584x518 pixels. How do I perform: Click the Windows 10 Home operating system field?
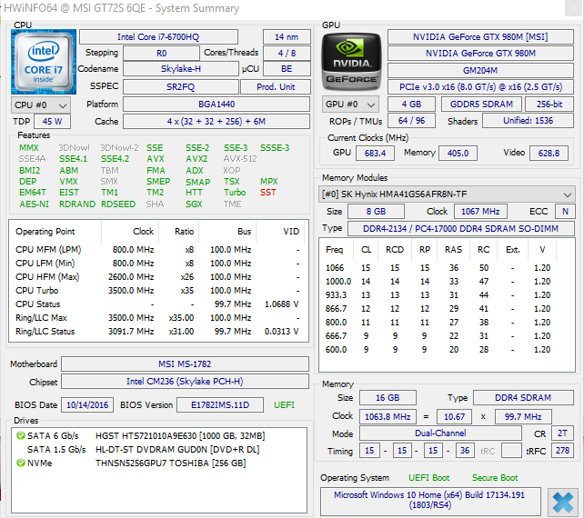[x=430, y=501]
